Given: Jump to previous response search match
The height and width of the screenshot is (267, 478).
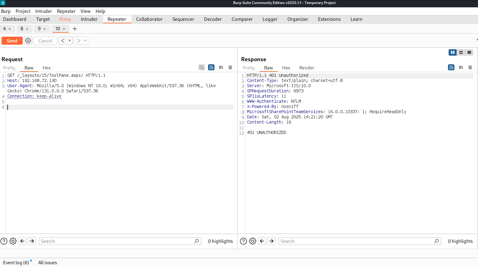Looking at the screenshot, I should [262, 241].
